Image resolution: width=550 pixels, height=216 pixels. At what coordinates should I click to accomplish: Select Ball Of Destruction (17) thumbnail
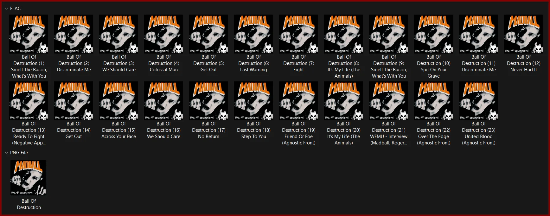tap(209, 101)
